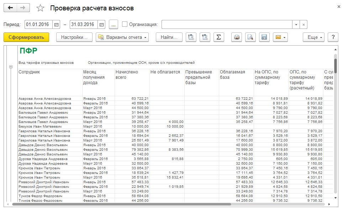
Task: Expand all groups icon in toolbar
Action: pos(205,37)
